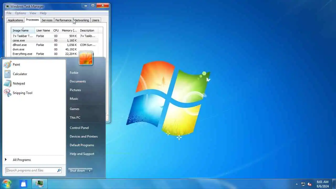Open the Shut down options arrow
This screenshot has width=336, height=189.
point(90,171)
